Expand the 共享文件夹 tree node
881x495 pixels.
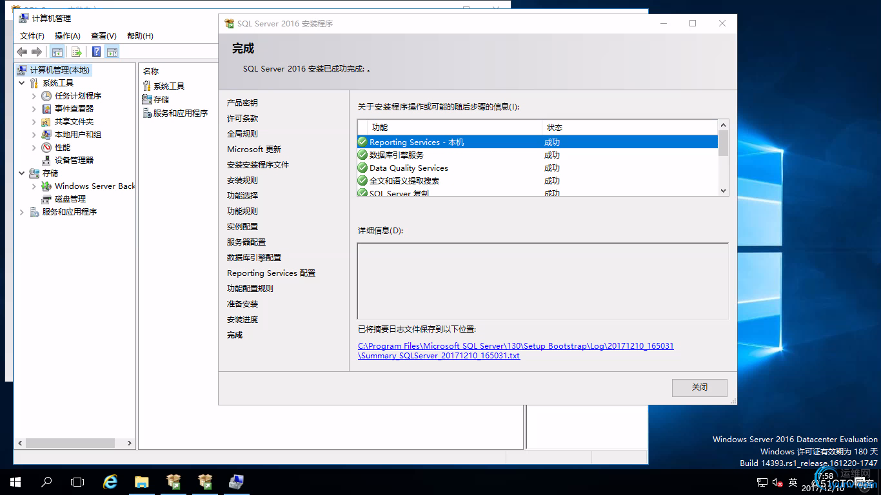(34, 122)
